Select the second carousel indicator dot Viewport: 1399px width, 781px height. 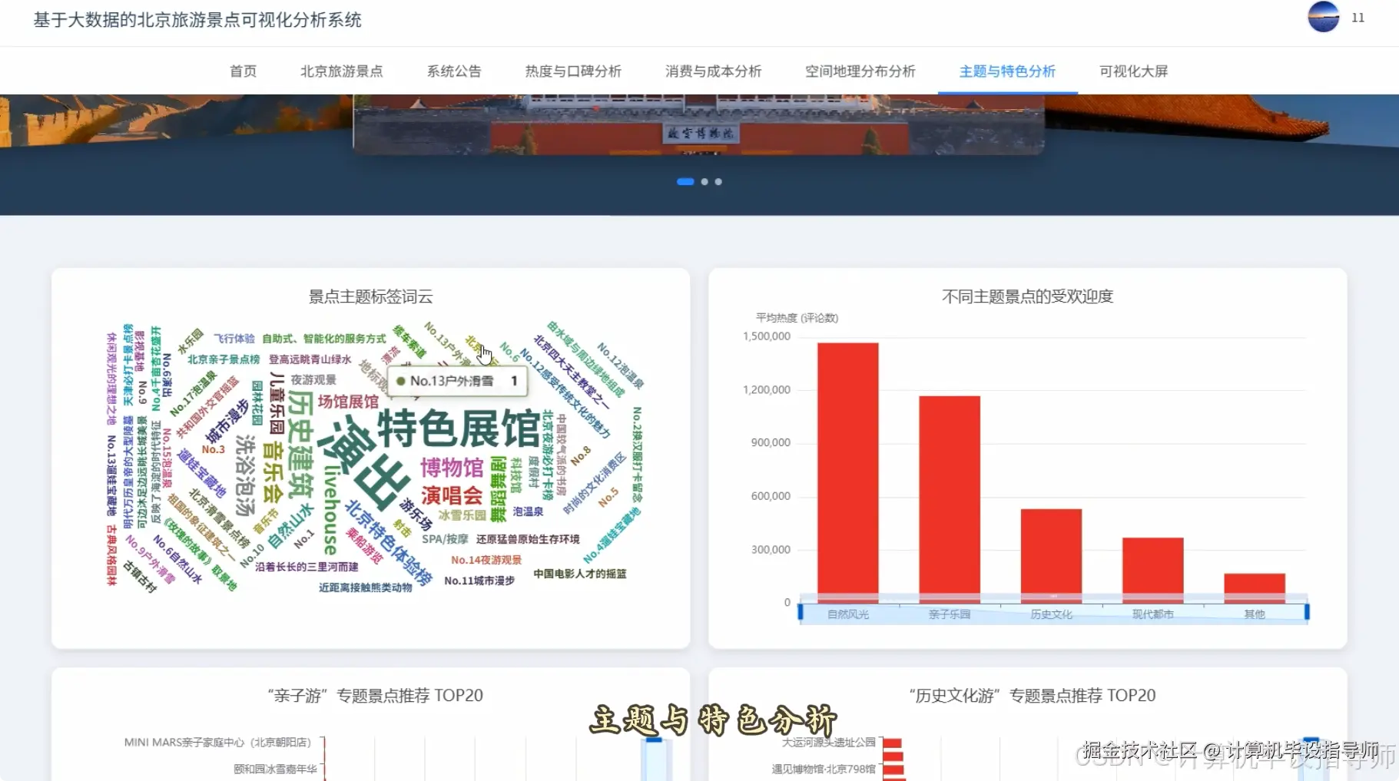(704, 181)
